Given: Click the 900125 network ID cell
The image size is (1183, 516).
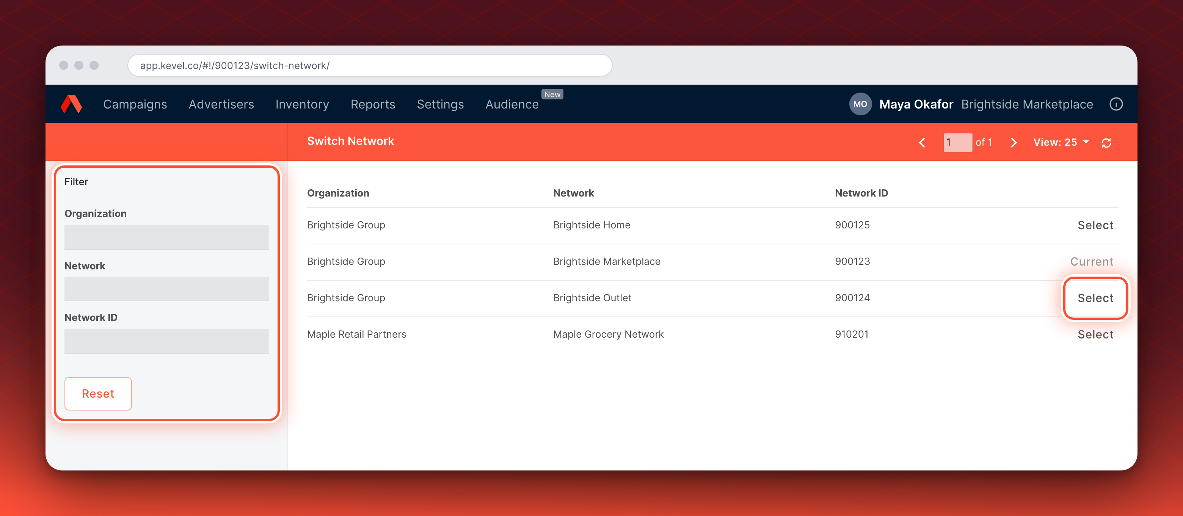Looking at the screenshot, I should click(852, 225).
